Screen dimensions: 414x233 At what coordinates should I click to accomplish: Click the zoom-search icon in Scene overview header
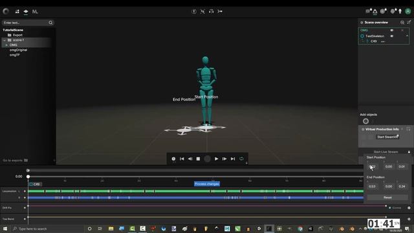402,23
